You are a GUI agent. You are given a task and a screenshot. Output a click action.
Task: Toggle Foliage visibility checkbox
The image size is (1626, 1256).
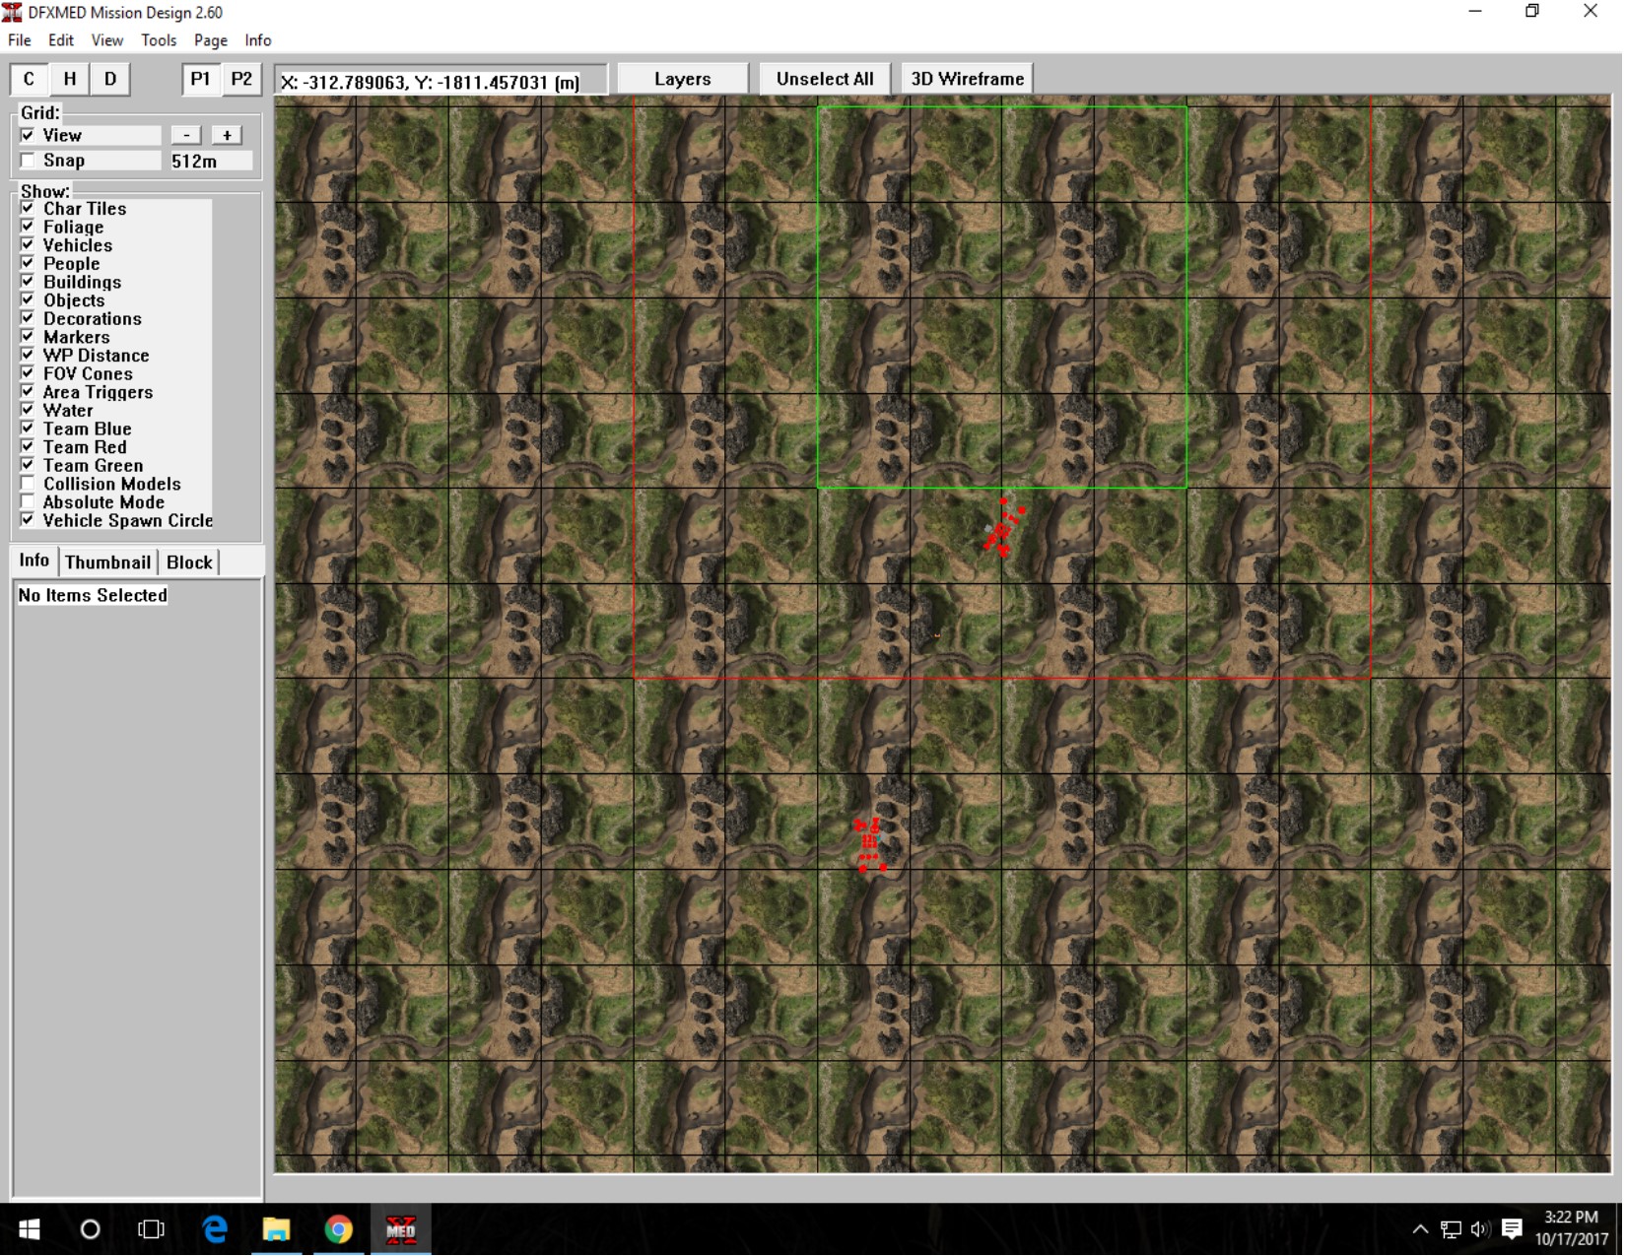tap(28, 227)
